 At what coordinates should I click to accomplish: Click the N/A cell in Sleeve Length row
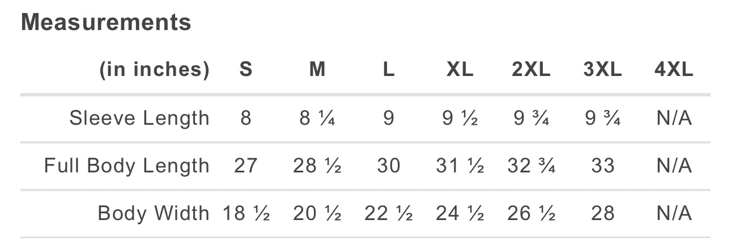click(673, 118)
